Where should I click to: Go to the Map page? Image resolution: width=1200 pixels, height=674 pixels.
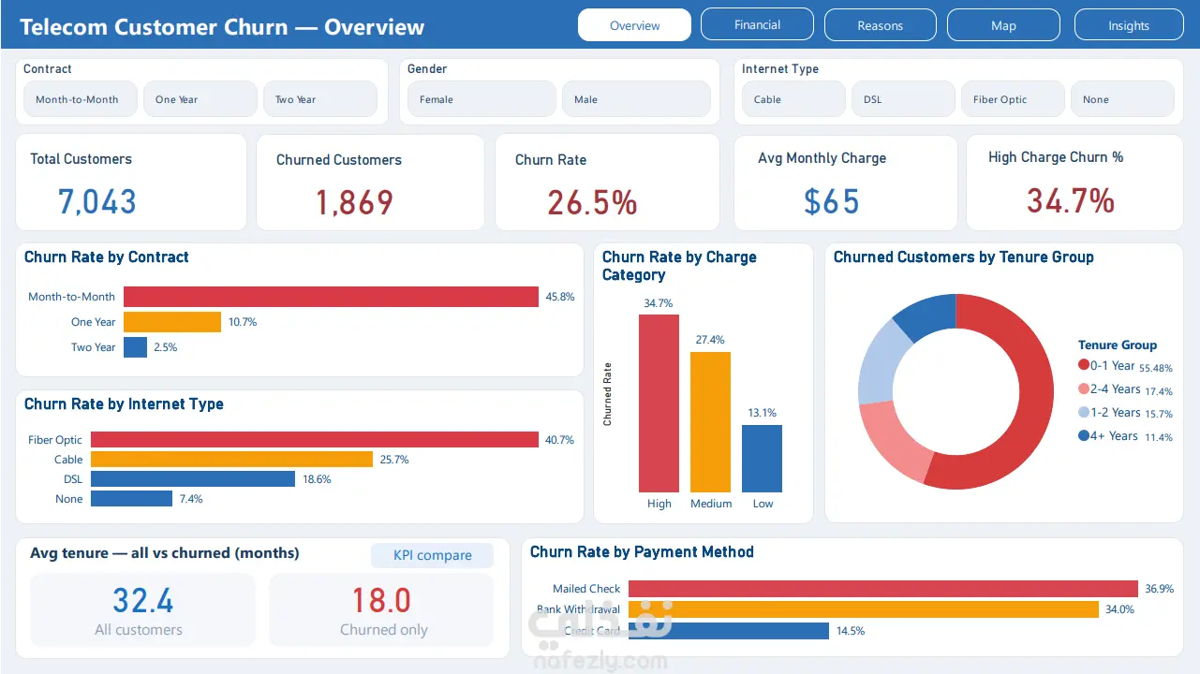(x=1003, y=25)
